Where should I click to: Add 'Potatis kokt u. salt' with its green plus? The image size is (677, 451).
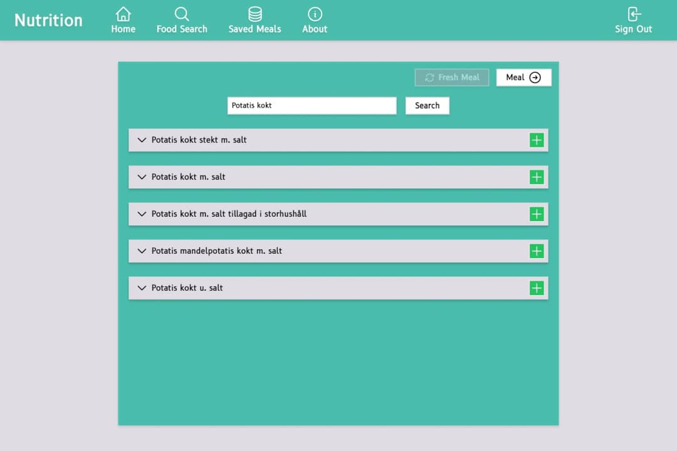pyautogui.click(x=537, y=288)
